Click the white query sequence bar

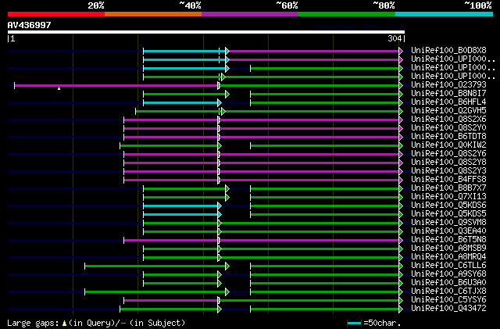206,32
